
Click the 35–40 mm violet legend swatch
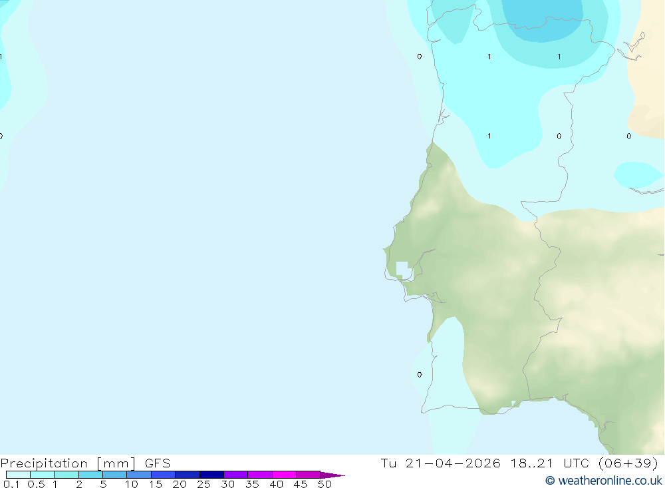[260, 475]
